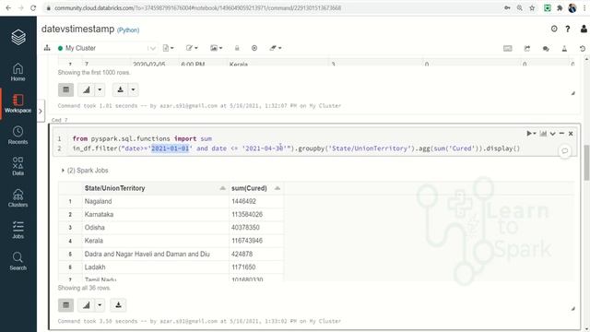Open the help question mark icon
Screen dimensions: 590x332
pos(568,29)
